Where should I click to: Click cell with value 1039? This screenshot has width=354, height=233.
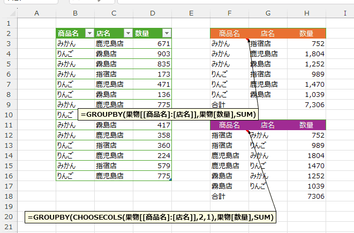(306, 186)
